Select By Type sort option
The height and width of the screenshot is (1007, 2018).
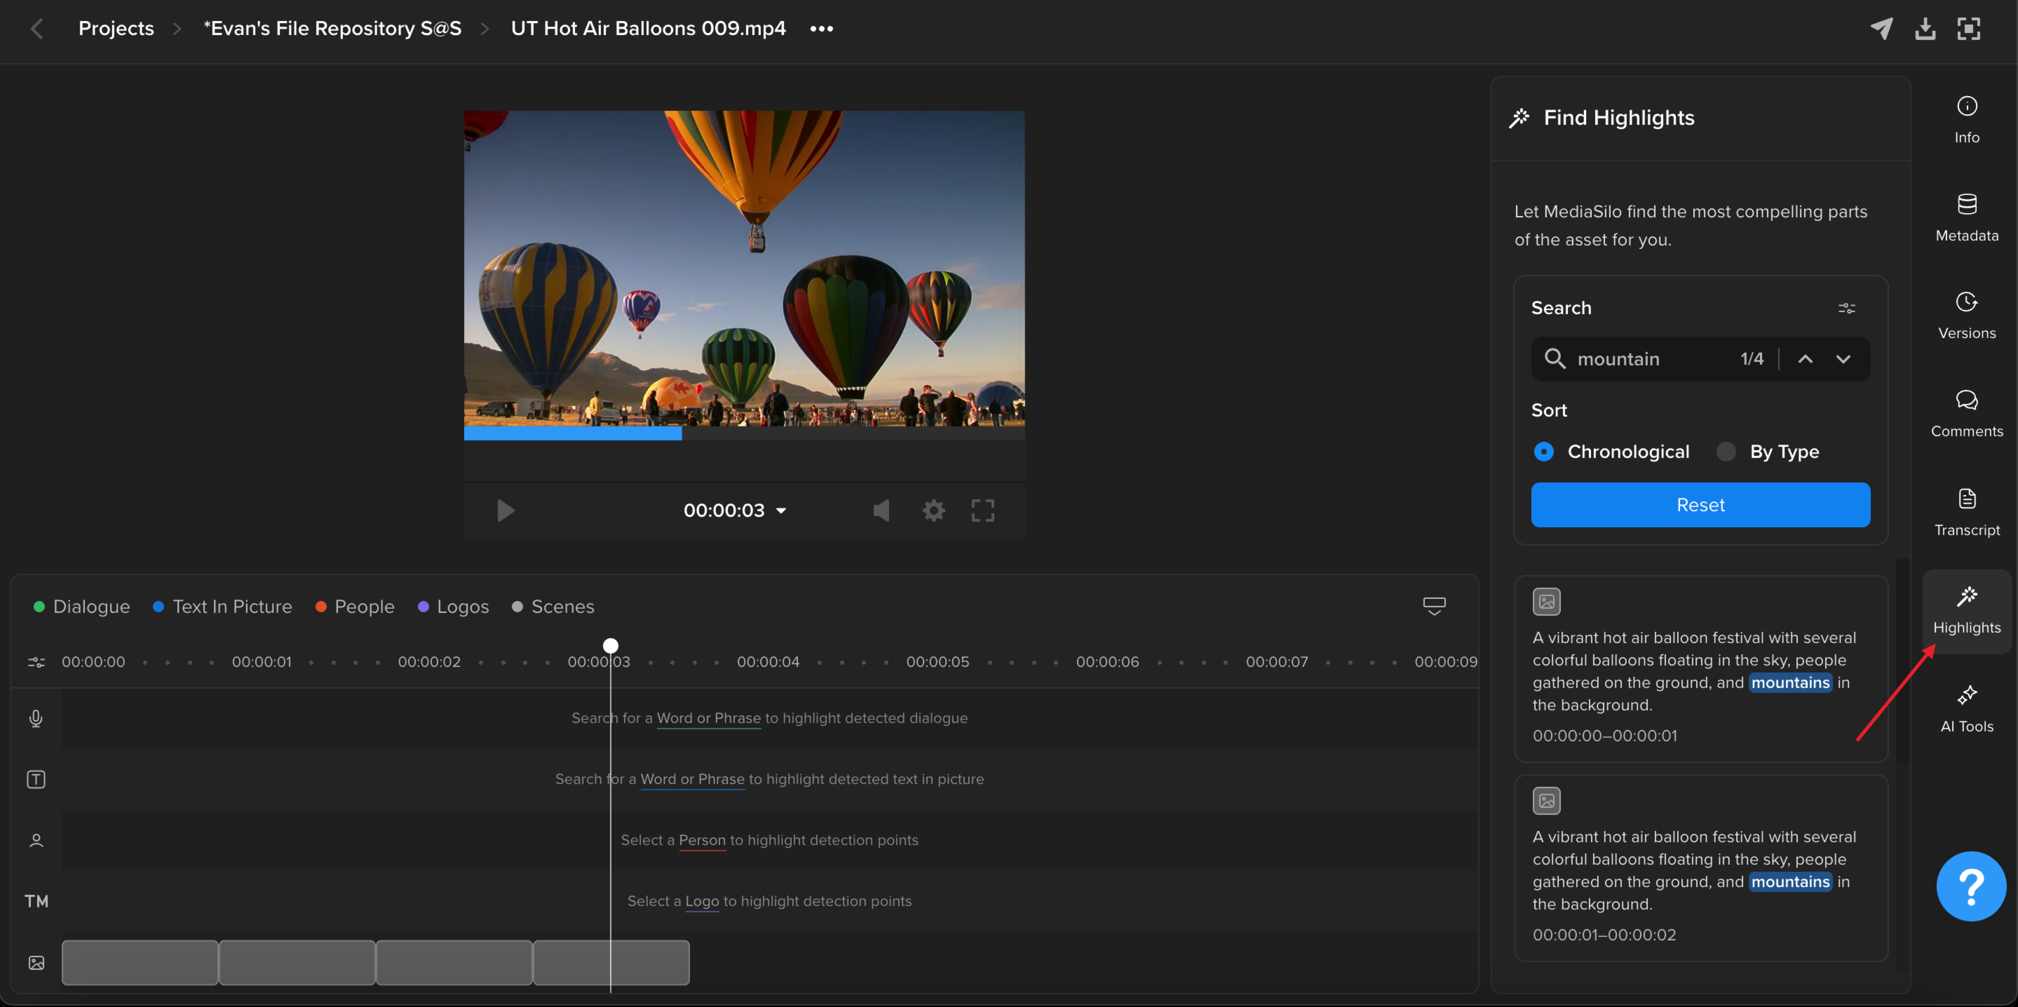tap(1767, 451)
